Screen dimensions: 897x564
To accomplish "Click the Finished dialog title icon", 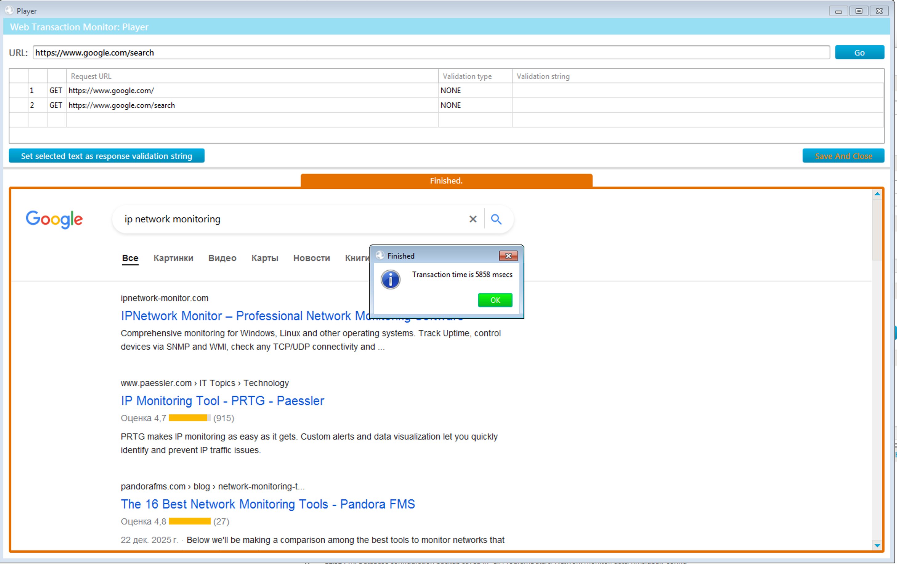I will 380,256.
